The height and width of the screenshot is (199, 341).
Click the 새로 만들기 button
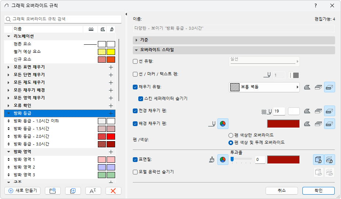(x=22, y=191)
